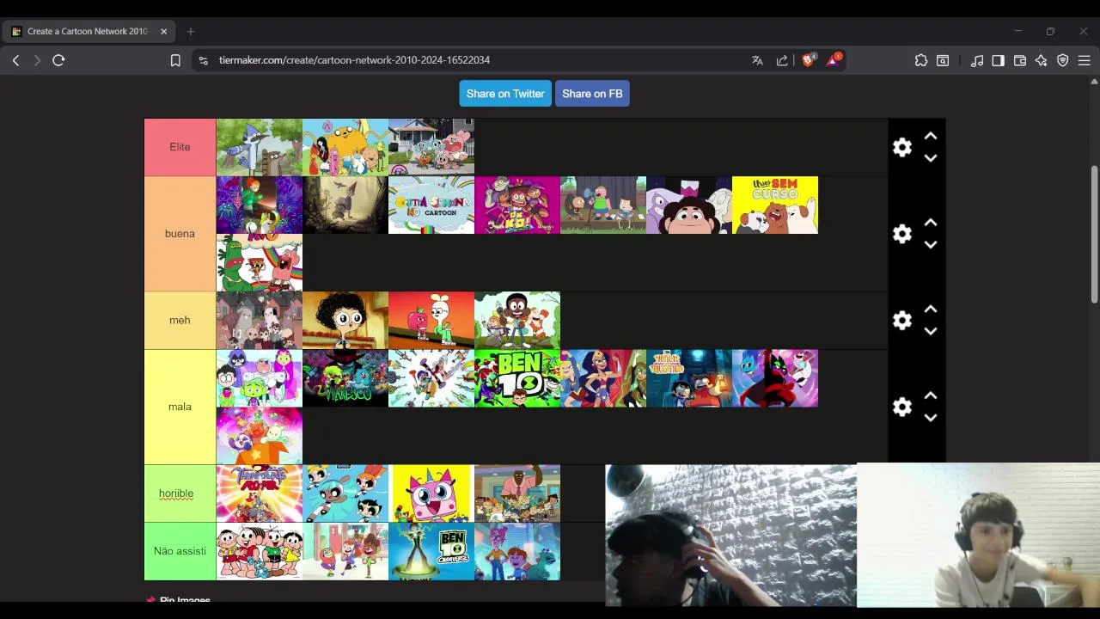The image size is (1100, 619).
Task: Click the Elite tier label
Action: (180, 147)
